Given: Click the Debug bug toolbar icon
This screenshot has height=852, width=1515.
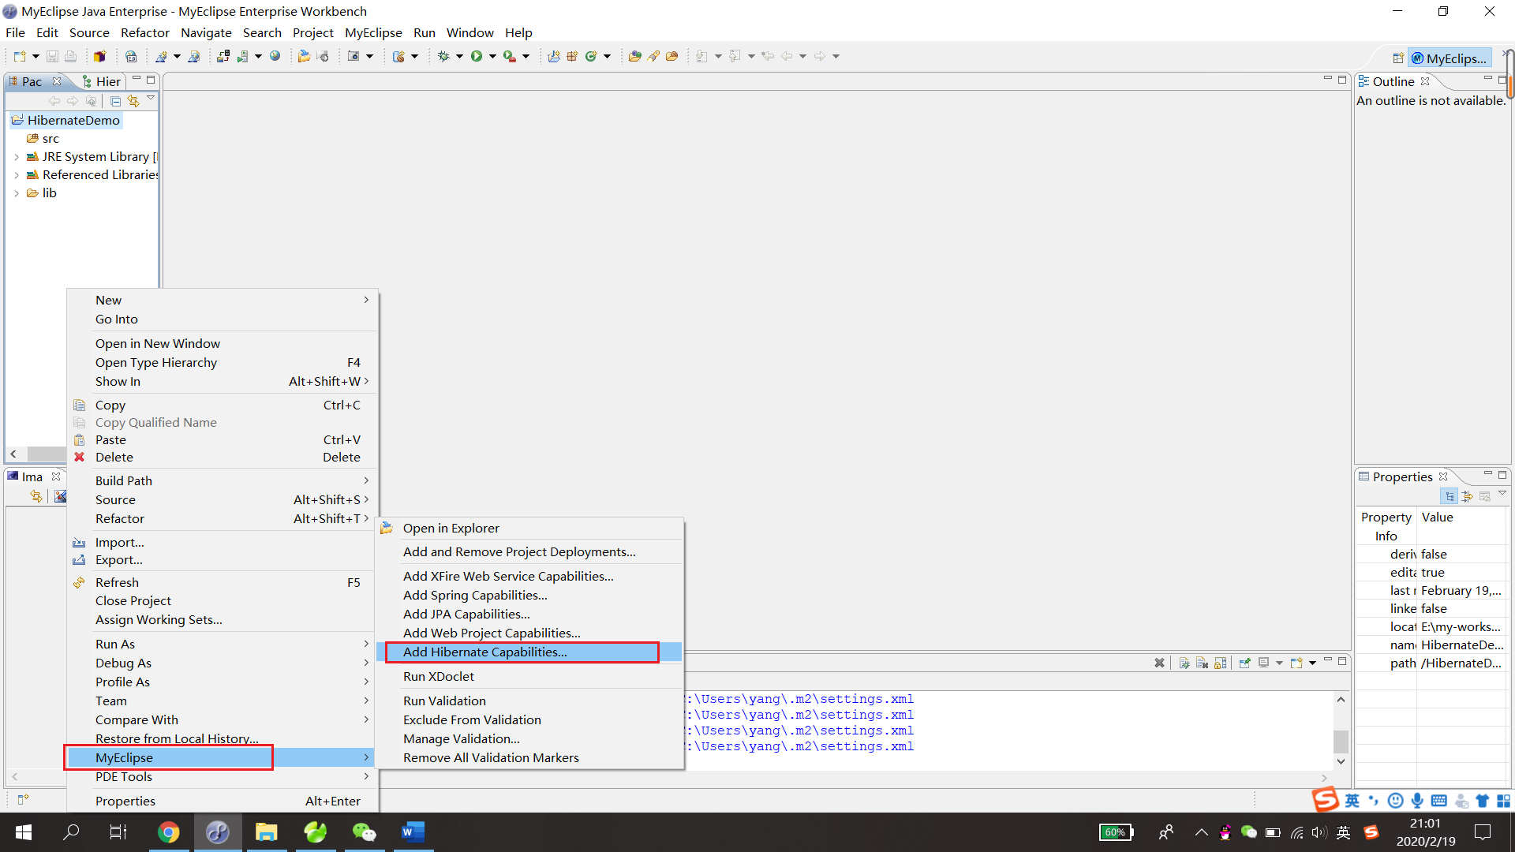Looking at the screenshot, I should tap(443, 56).
